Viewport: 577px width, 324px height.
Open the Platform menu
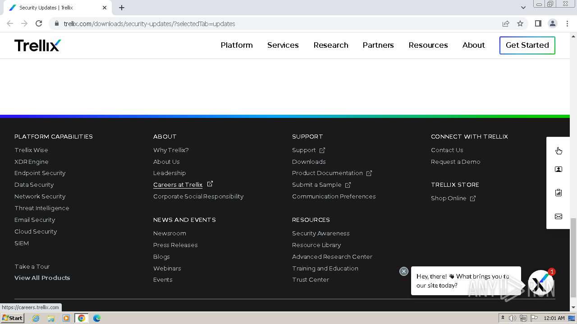pos(237,45)
